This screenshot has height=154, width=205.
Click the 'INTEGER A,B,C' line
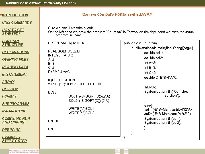click(x=61, y=55)
